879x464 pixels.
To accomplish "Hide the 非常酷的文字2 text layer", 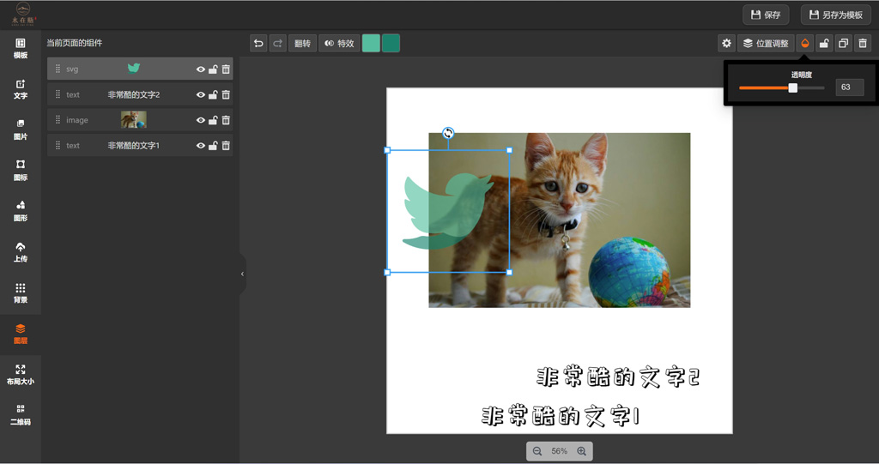I will (x=201, y=94).
